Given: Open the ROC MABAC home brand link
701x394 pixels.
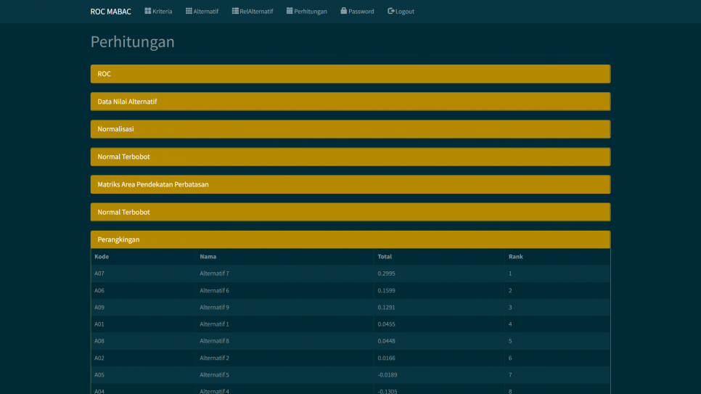Looking at the screenshot, I should [110, 12].
